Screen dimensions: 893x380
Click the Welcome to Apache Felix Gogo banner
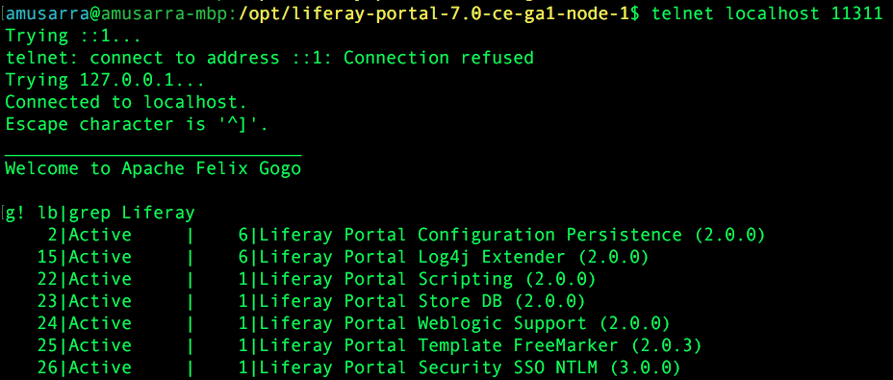click(153, 168)
